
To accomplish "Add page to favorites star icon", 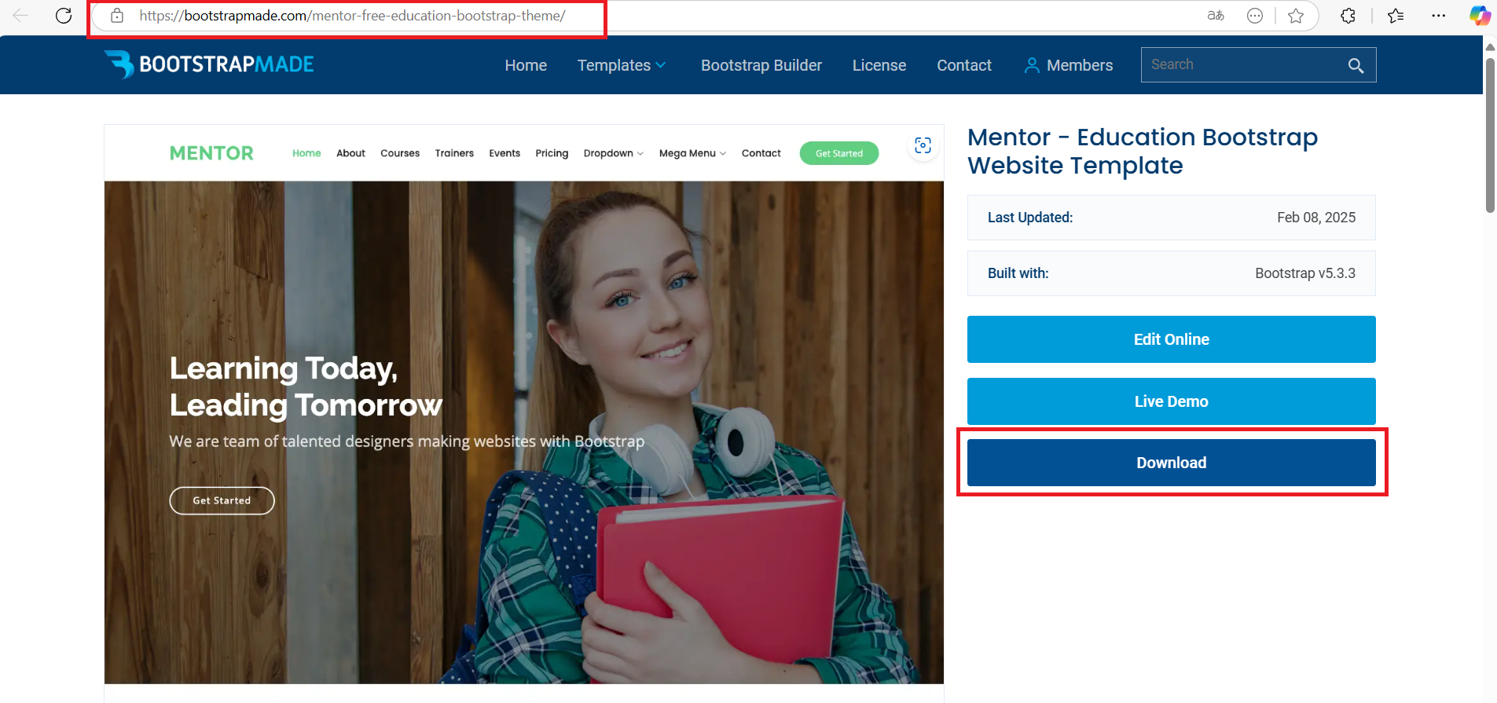I will pos(1296,16).
